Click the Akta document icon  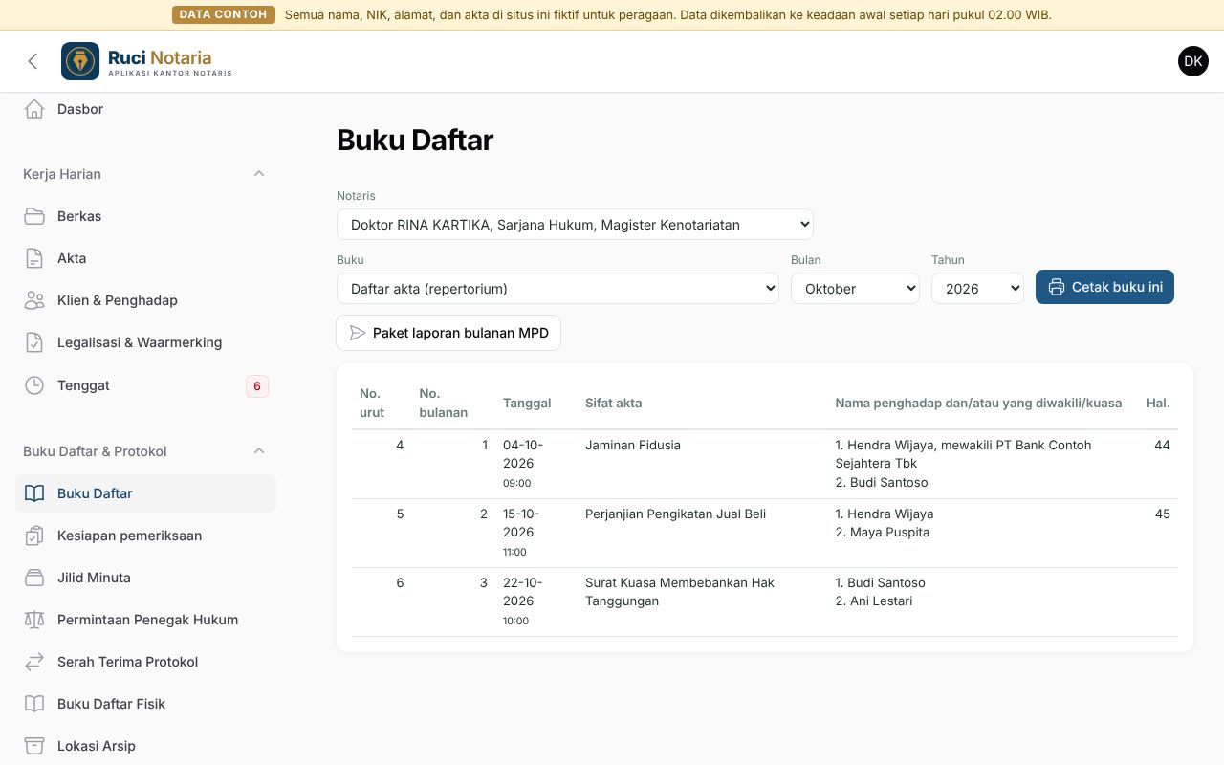(34, 258)
